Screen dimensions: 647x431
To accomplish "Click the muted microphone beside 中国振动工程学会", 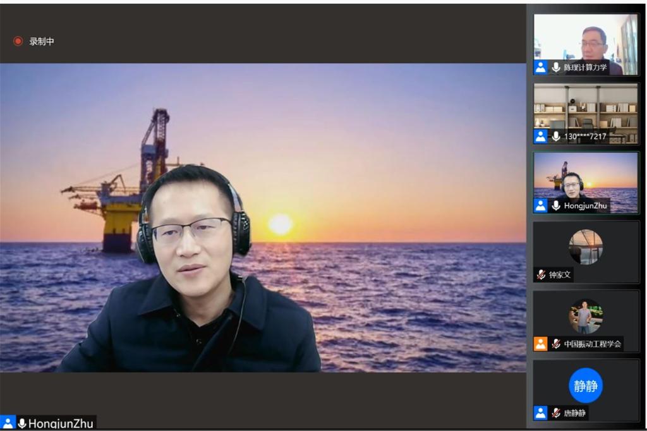I will pos(556,344).
